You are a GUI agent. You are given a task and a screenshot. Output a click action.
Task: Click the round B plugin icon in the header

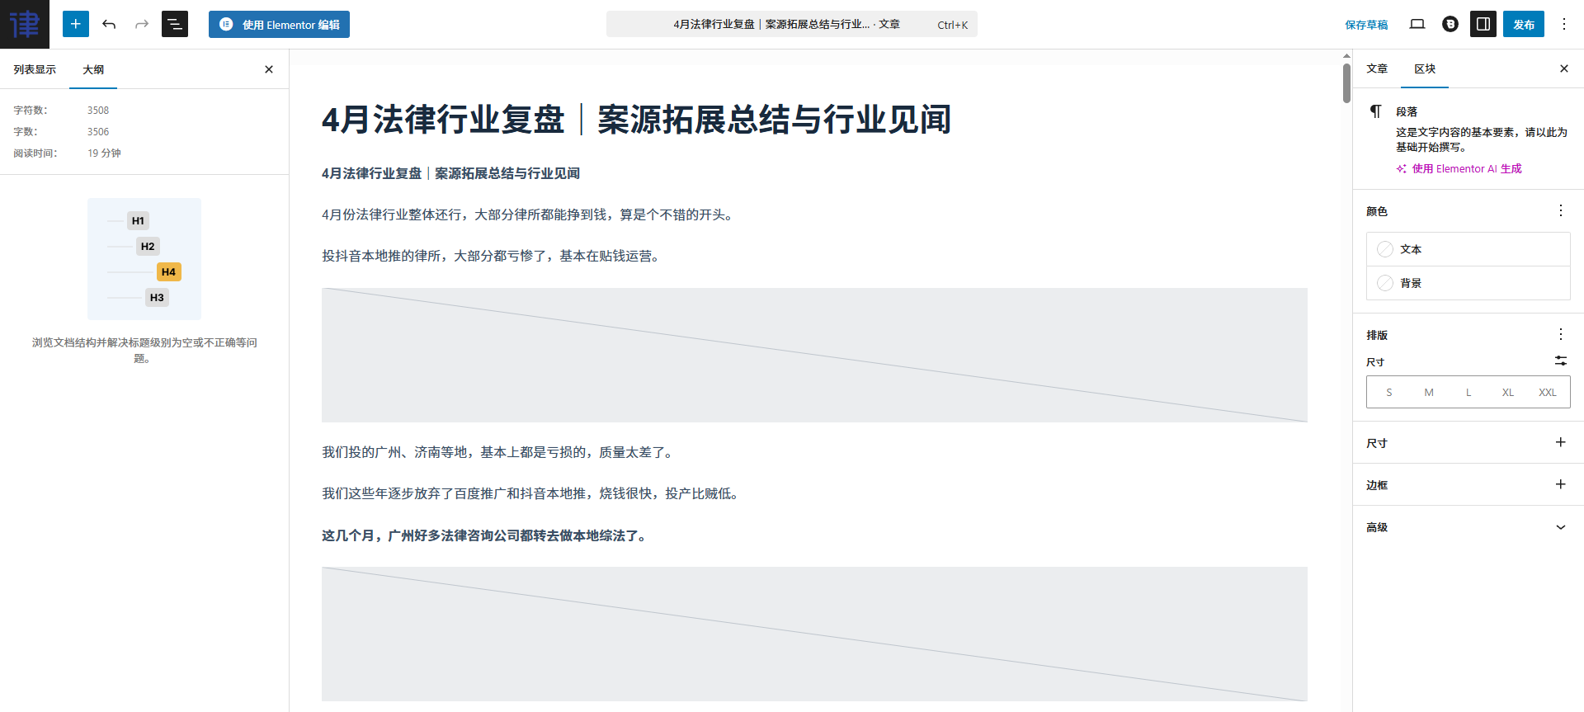point(1450,24)
